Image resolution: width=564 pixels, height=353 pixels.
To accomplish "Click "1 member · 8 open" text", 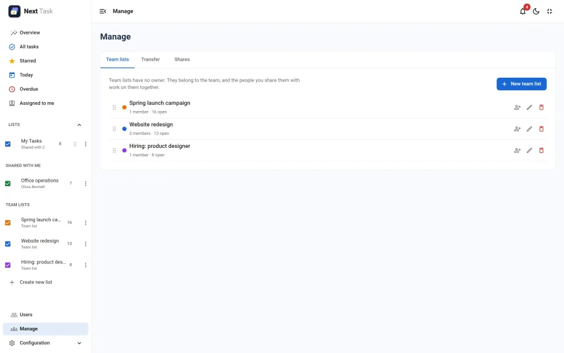I will (x=147, y=155).
